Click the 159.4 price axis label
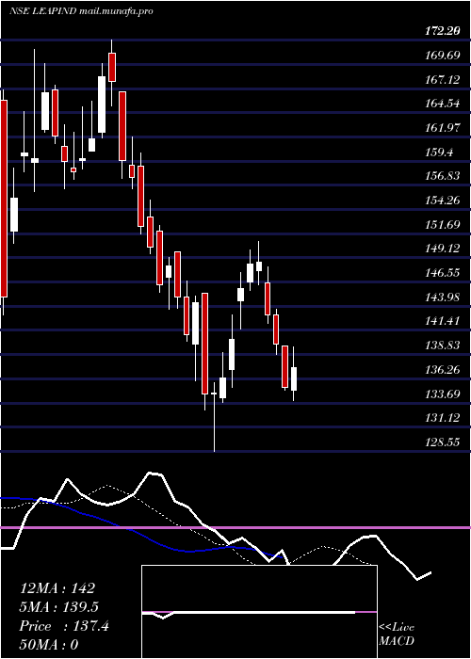Viewport: 471px width, 659px height. pyautogui.click(x=438, y=152)
